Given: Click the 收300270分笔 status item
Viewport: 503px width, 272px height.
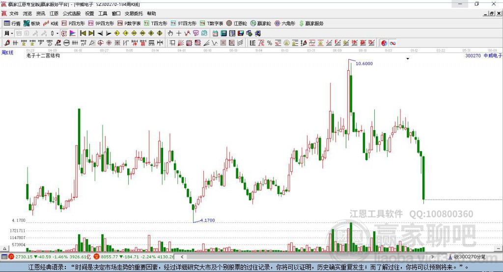Looking at the screenshot, I should click(x=467, y=257).
